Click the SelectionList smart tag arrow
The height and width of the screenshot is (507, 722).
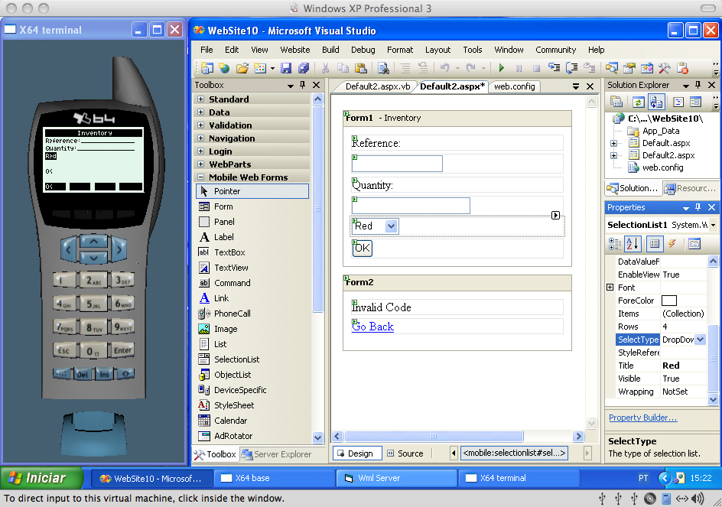pyautogui.click(x=556, y=215)
